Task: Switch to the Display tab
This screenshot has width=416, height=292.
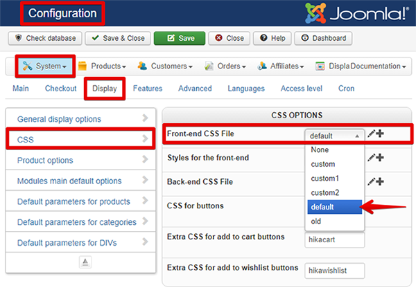Action: pyautogui.click(x=105, y=89)
